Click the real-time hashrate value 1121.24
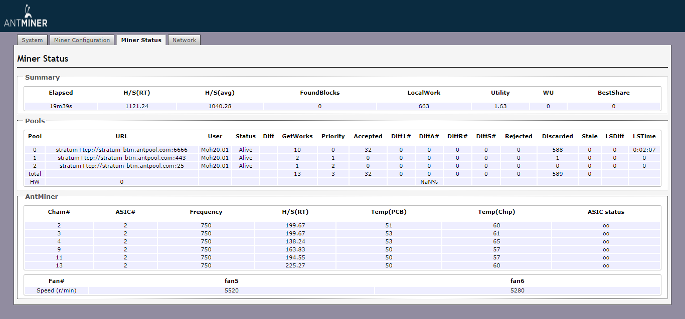685x319 pixels. pos(137,106)
